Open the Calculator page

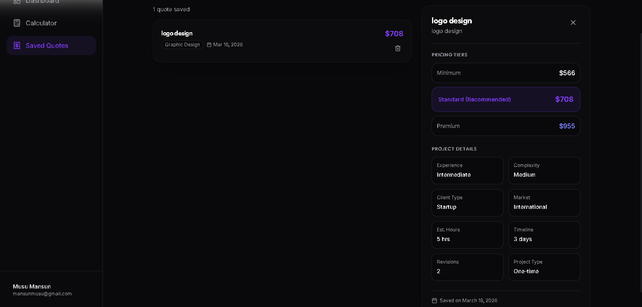(51, 23)
